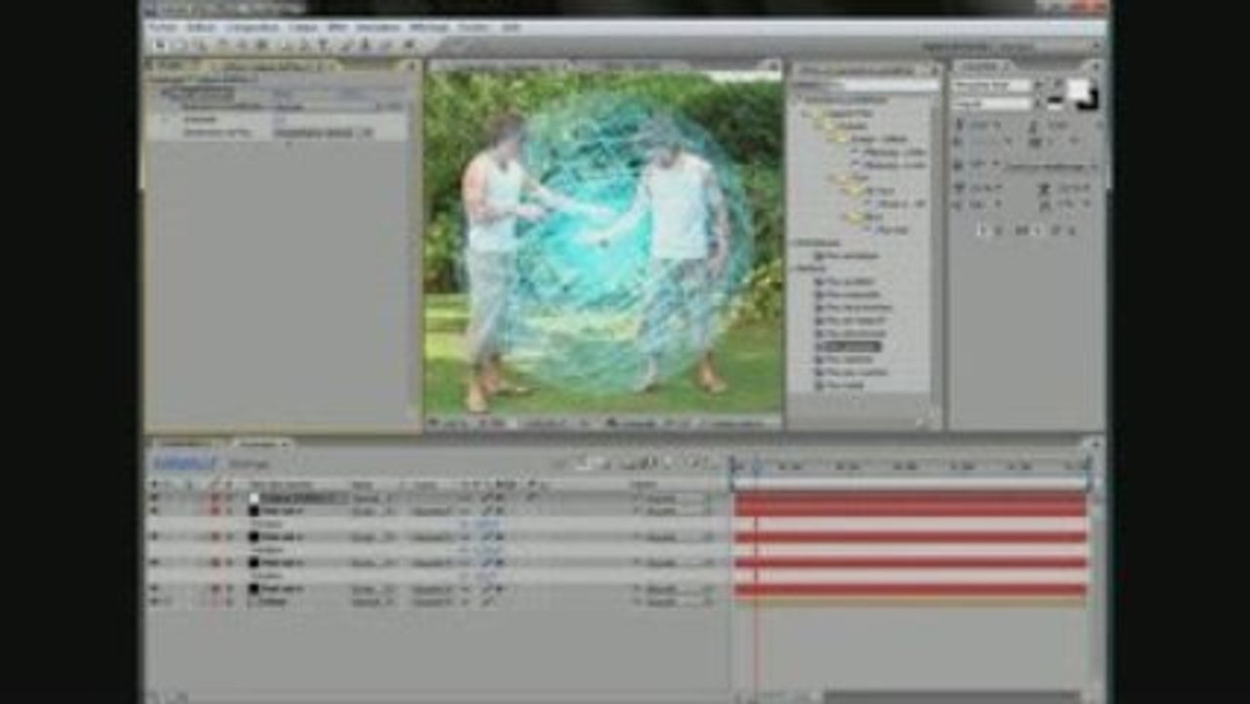Click the white work area bar above the layer bars

point(911,484)
